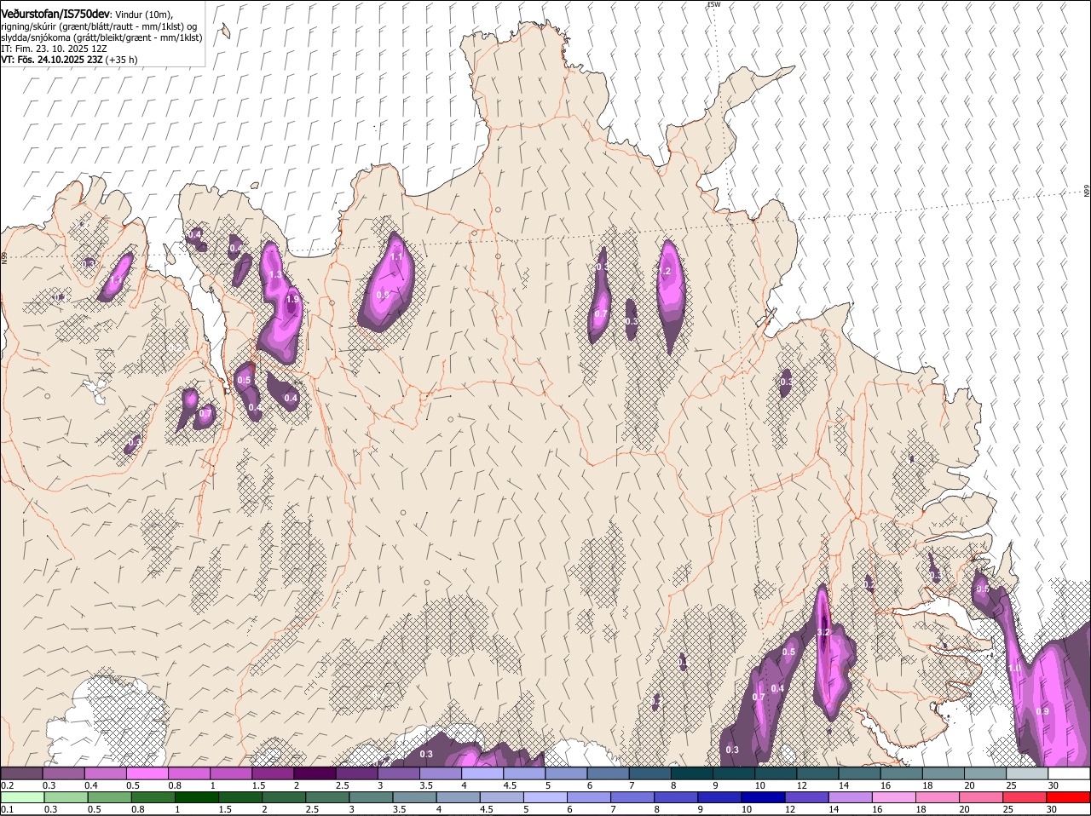This screenshot has width=1091, height=816.
Task: Click the bright pink 0.5–0.8 swatch, top legend row
Action: coord(147,773)
